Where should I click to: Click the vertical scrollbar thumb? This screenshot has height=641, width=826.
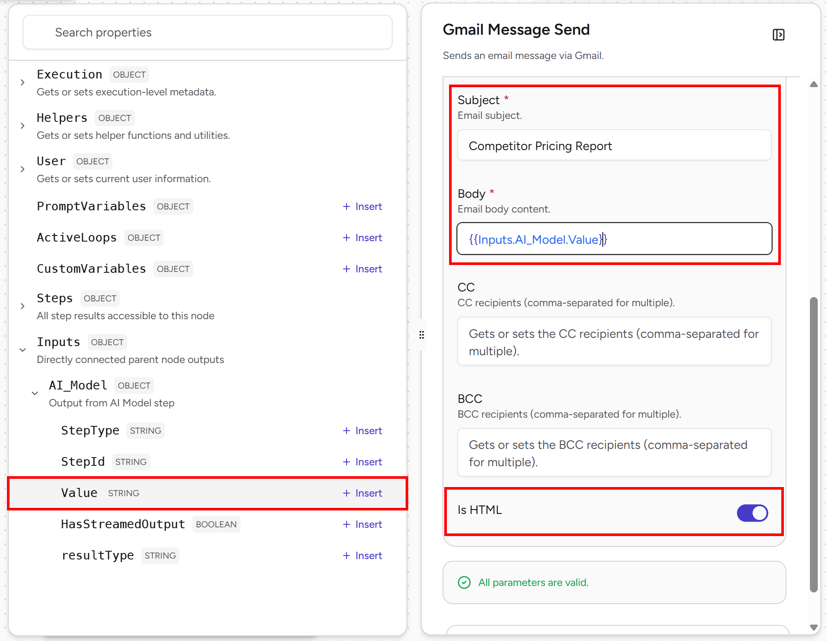click(814, 445)
